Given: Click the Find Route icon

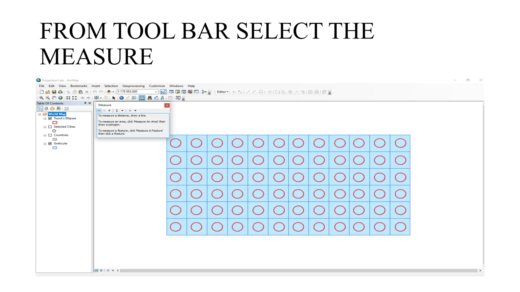Looking at the screenshot, I should 156,98.
